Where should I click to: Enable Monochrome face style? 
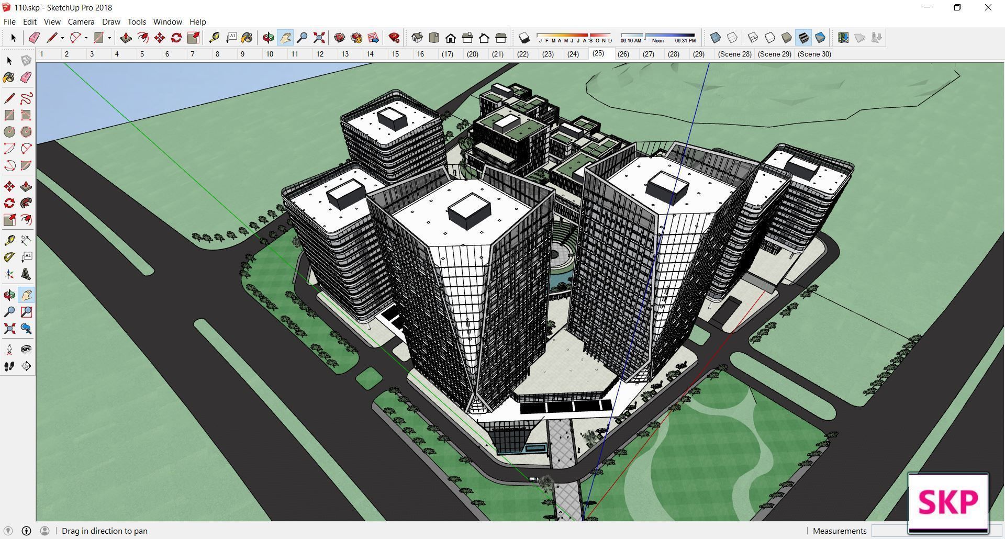[x=820, y=38]
